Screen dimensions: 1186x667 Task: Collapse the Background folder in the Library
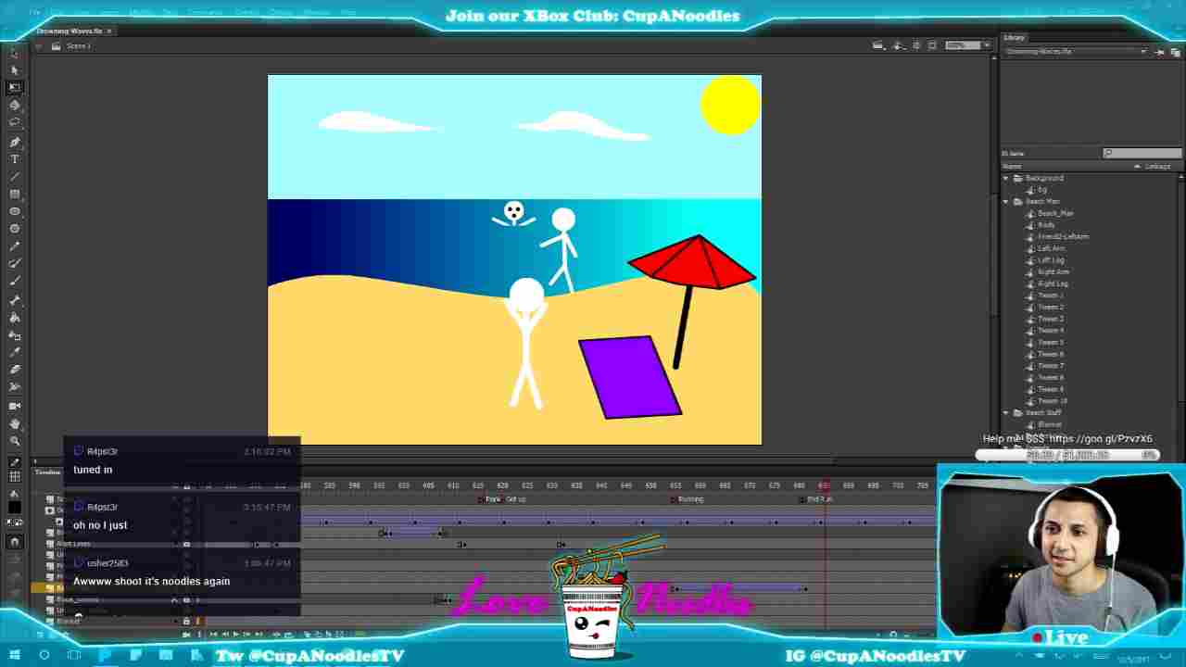pyautogui.click(x=1006, y=178)
